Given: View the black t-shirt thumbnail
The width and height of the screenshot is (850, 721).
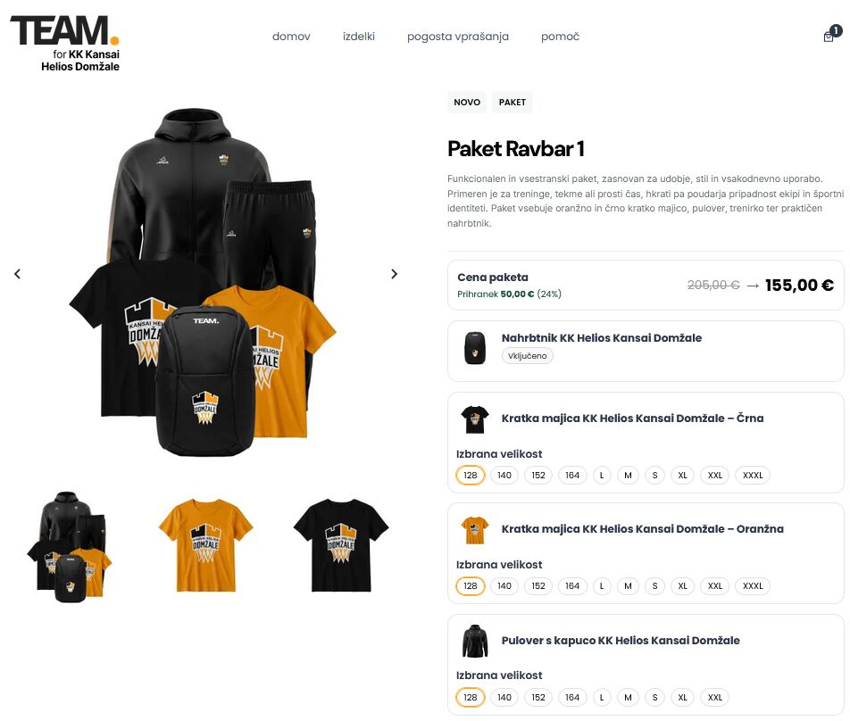Looking at the screenshot, I should (341, 545).
